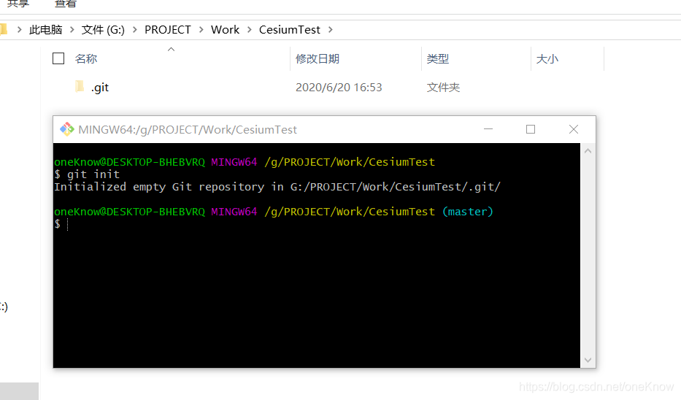Select the .git file name
The height and width of the screenshot is (400, 681).
[x=100, y=88]
